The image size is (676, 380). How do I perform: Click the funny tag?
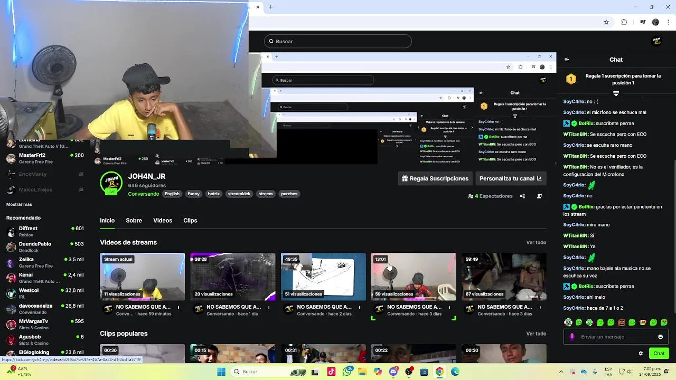(x=194, y=194)
